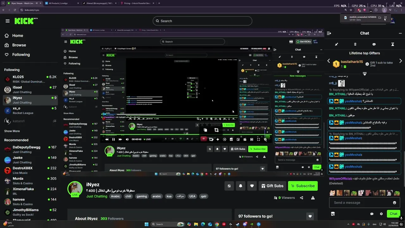Image resolution: width=405 pixels, height=228 pixels.
Task: Rewind the stream player
Action: pos(107,139)
